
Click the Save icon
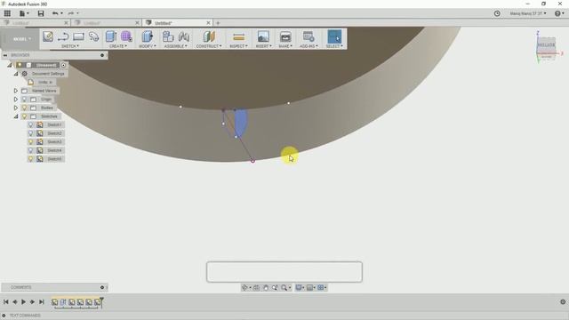(x=41, y=13)
